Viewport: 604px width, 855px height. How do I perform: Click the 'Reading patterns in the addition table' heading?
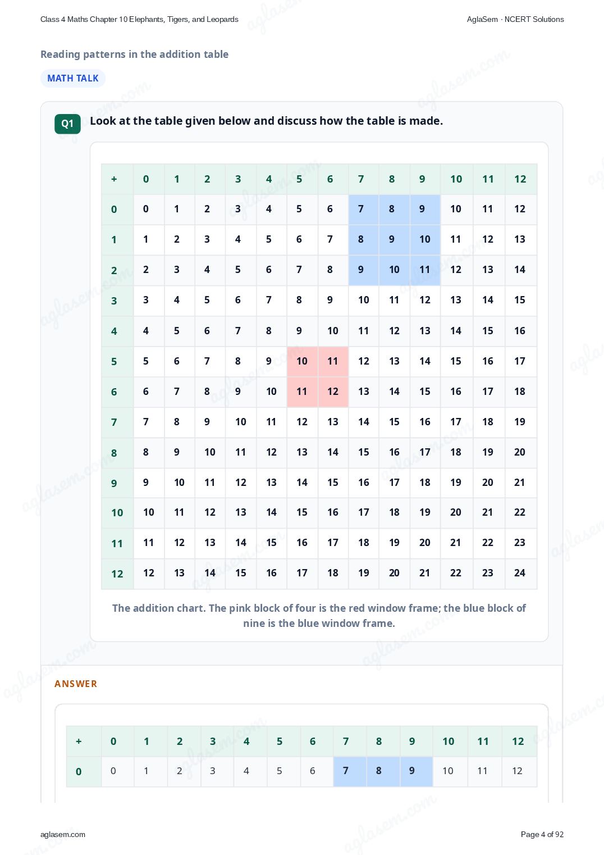pos(135,54)
